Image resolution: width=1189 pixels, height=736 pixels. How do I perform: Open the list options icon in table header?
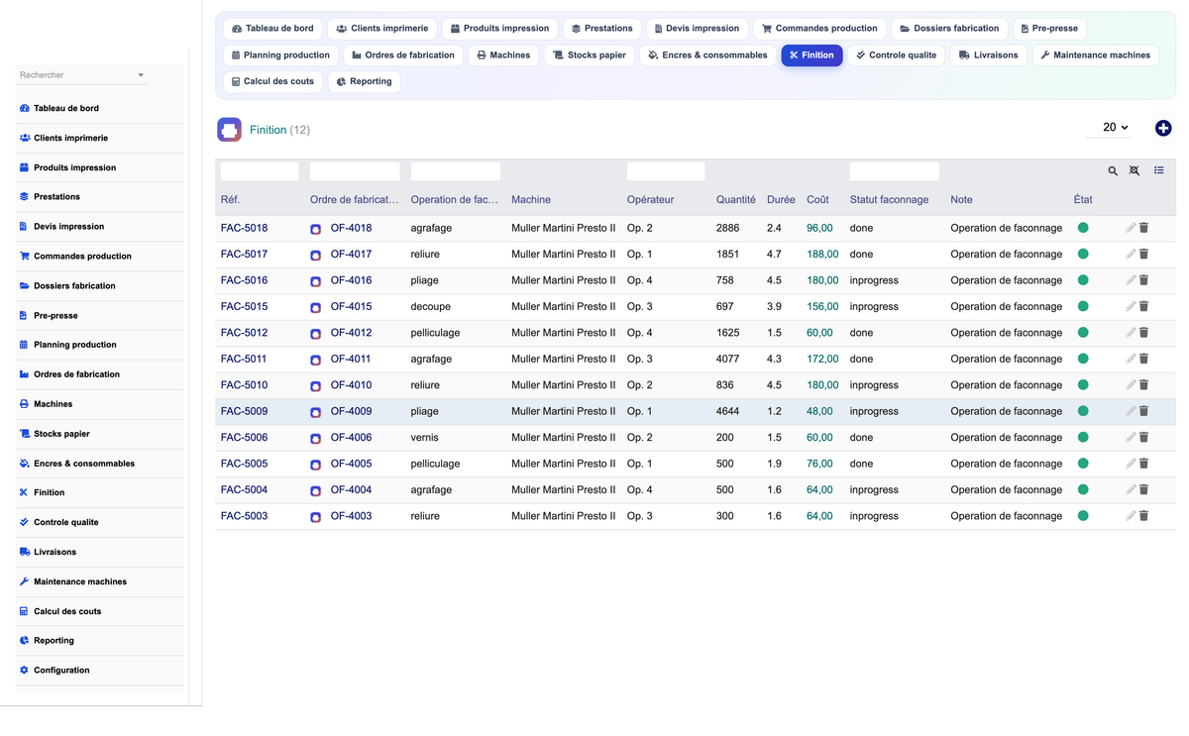coord(1158,170)
